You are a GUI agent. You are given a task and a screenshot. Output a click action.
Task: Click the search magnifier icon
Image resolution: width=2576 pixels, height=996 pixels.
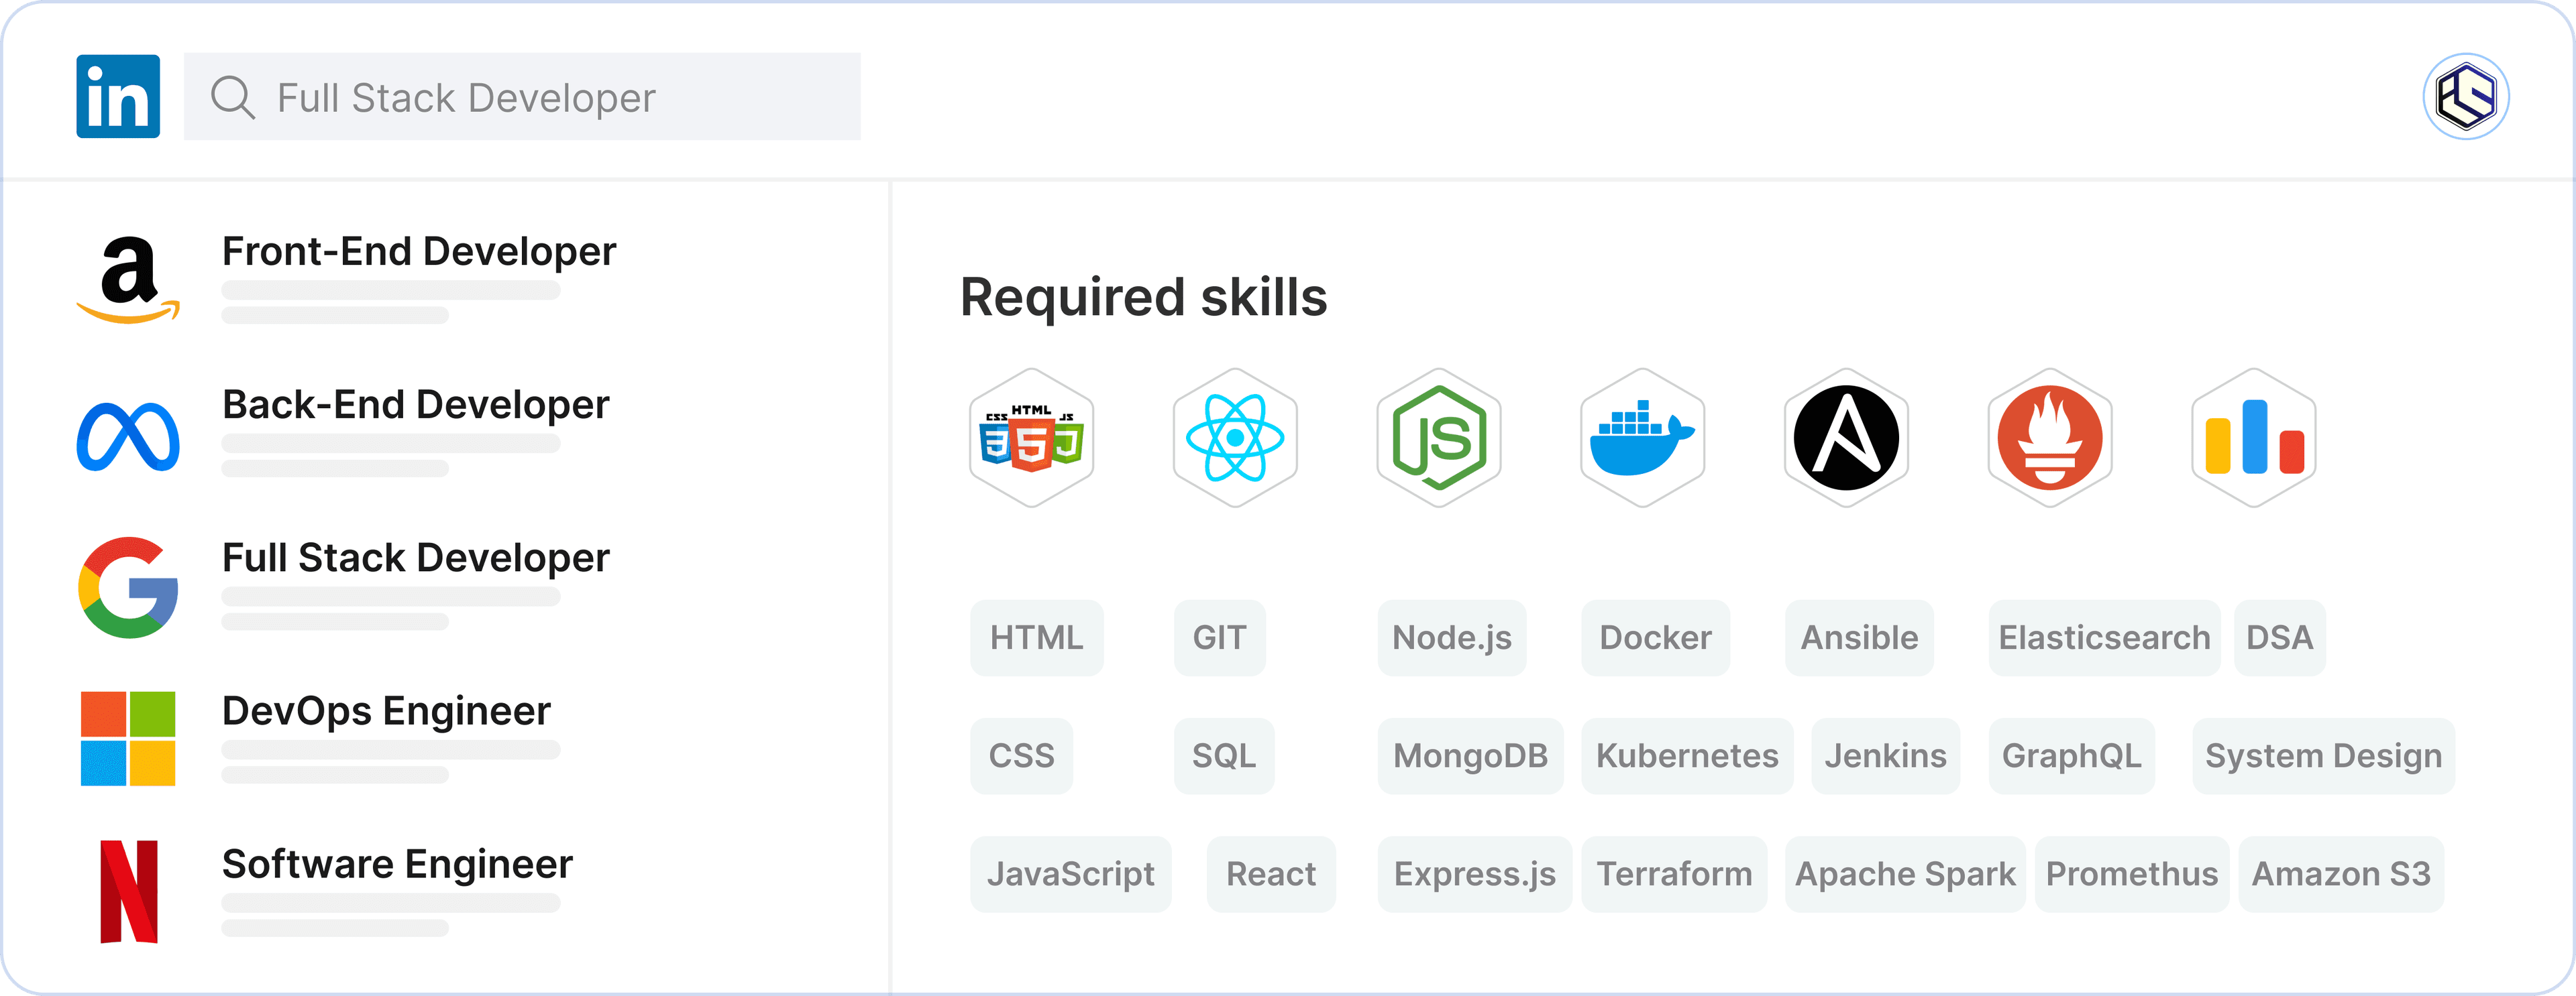tap(233, 97)
